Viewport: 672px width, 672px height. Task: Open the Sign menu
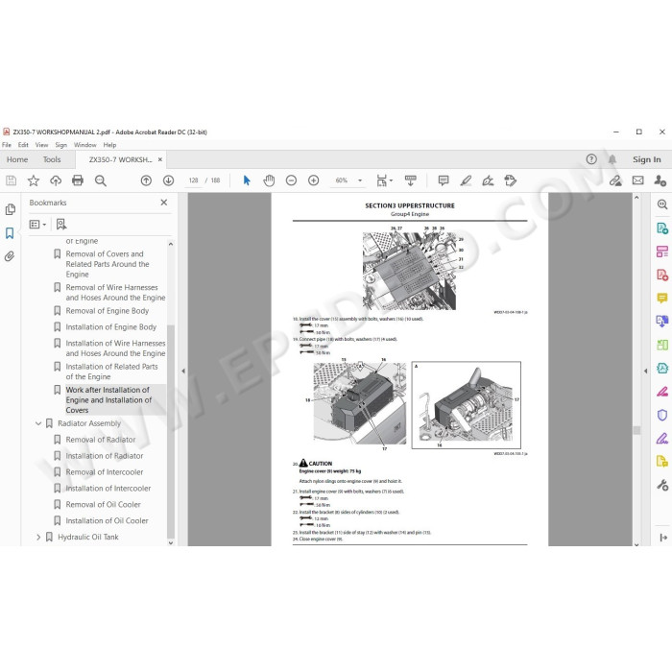[x=60, y=145]
